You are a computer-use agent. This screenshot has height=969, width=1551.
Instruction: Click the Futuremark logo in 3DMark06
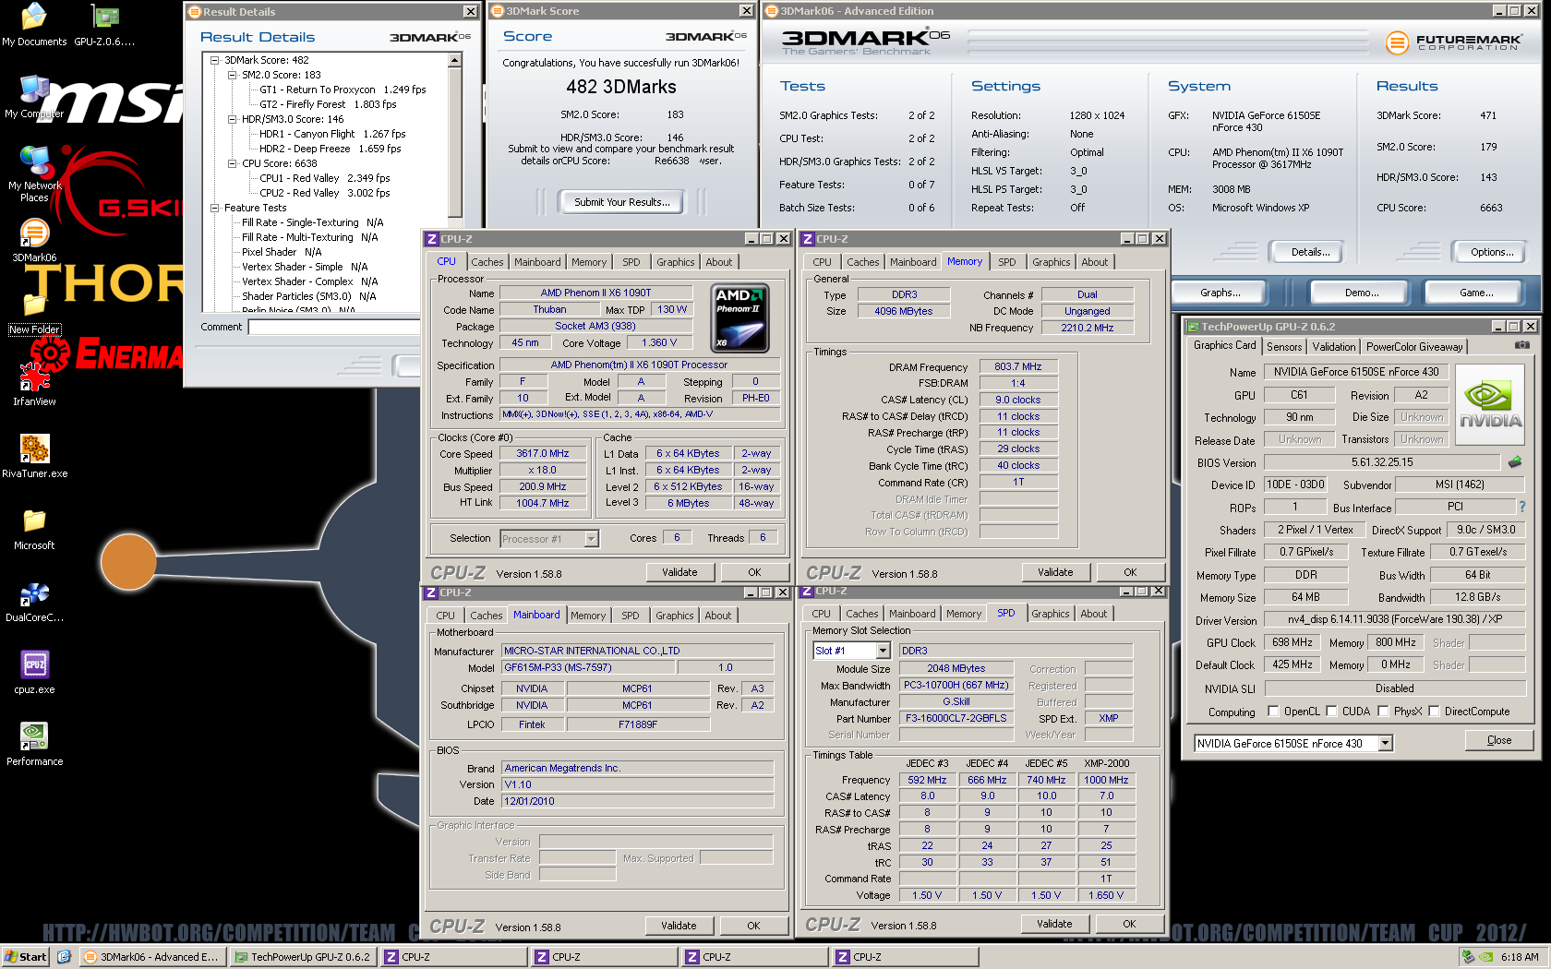tap(1453, 42)
